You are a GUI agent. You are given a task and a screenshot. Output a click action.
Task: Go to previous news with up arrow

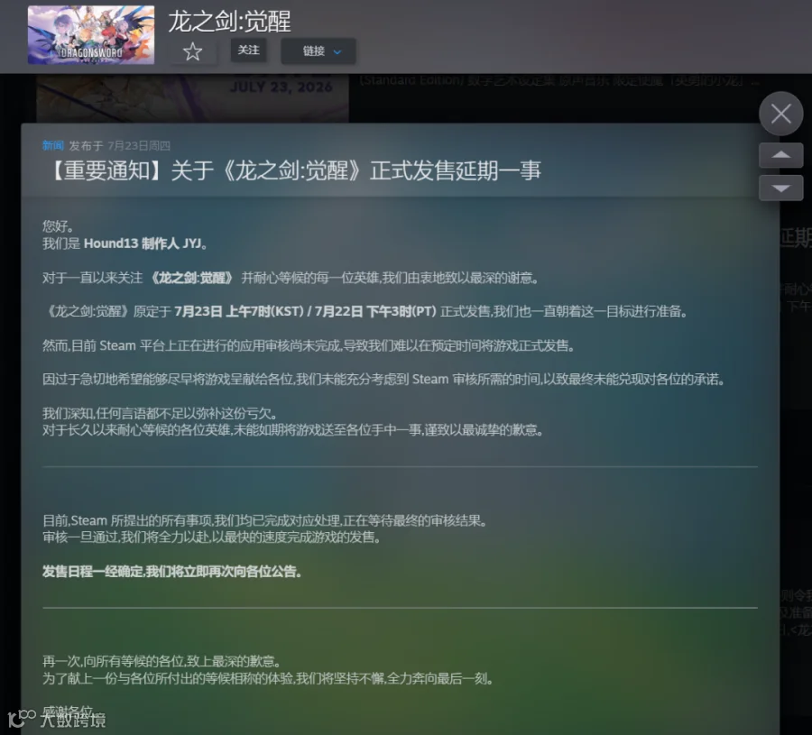(x=781, y=155)
